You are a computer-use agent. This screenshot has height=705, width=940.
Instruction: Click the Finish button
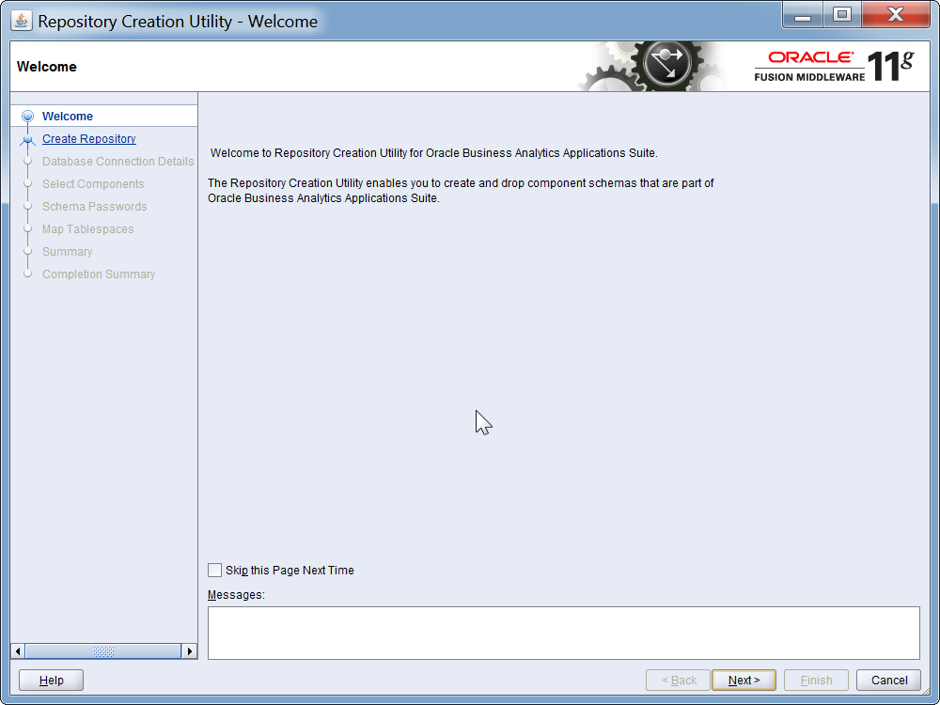(817, 681)
